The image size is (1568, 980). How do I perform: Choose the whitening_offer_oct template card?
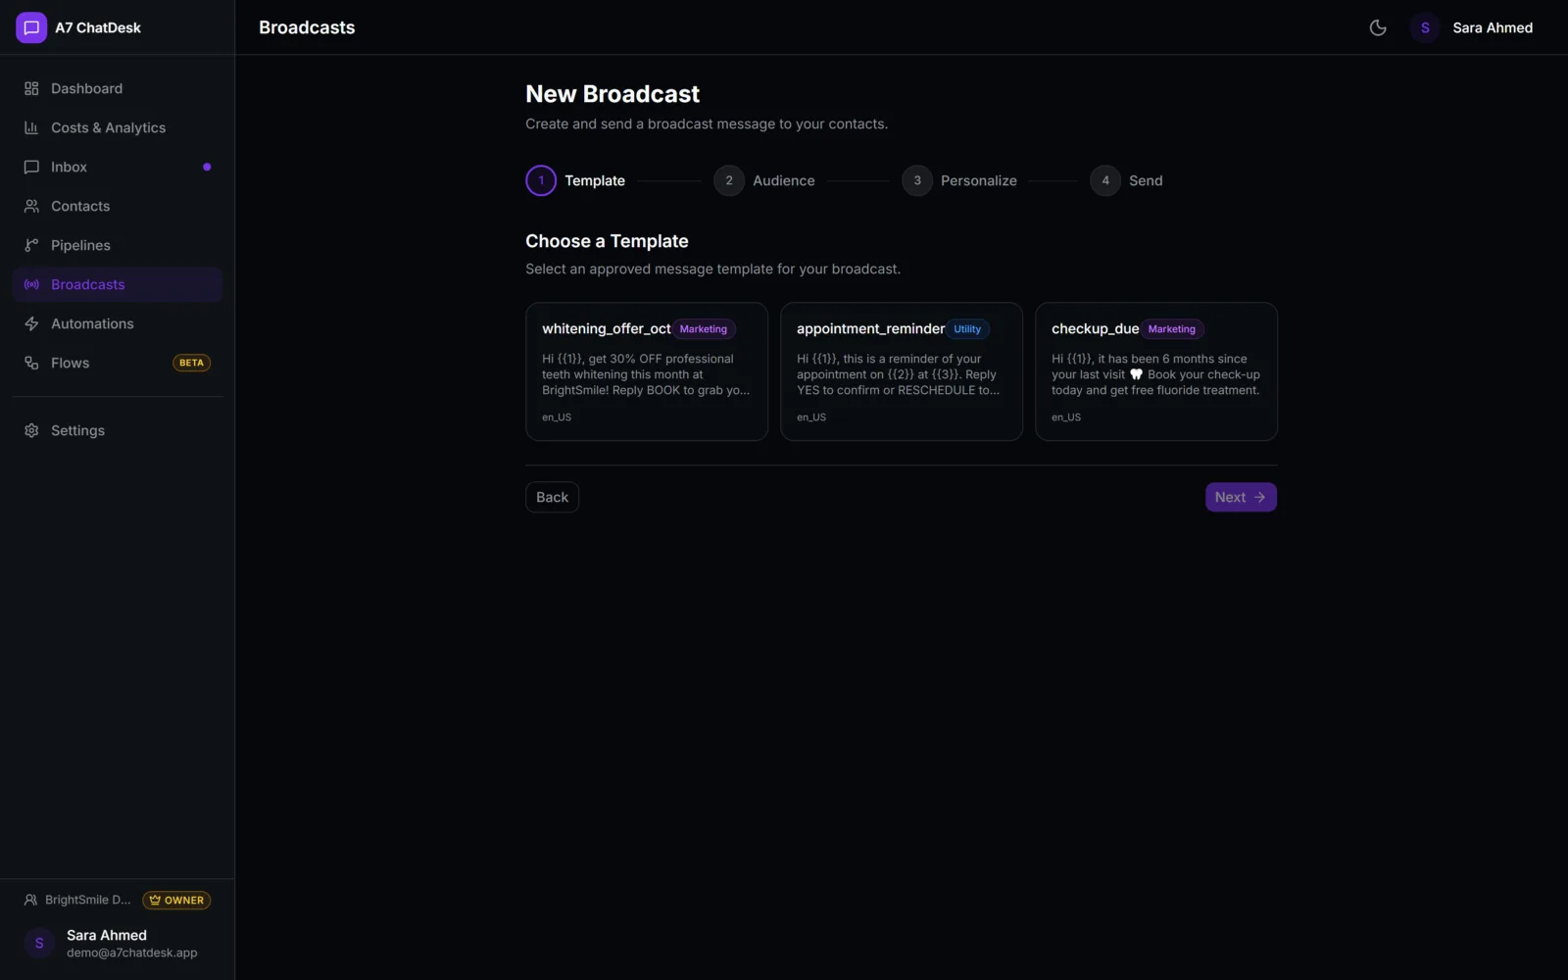point(647,371)
